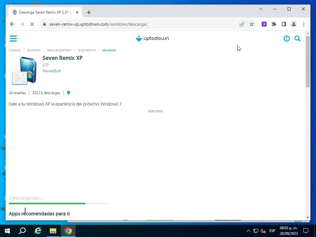
Task: Click the browser forward arrow
Action: click(22, 24)
